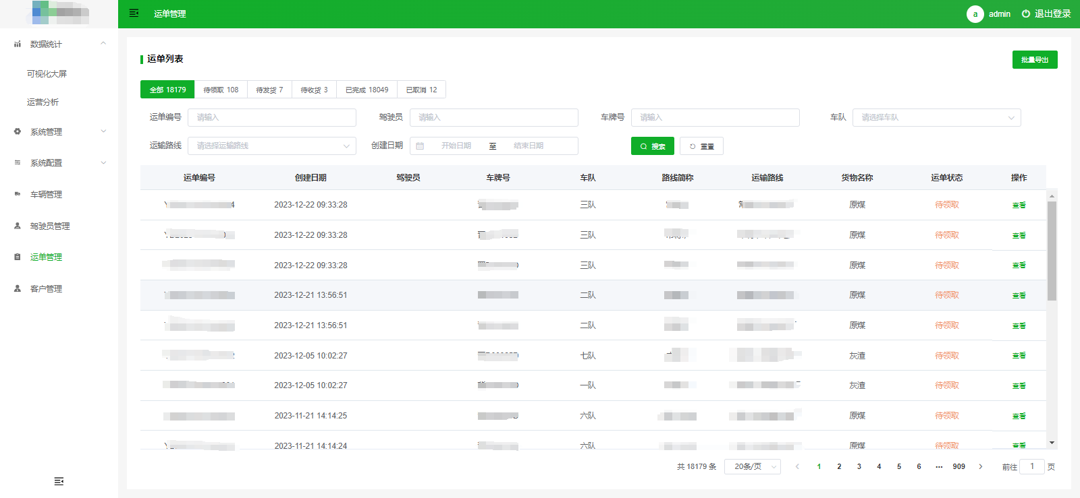Image resolution: width=1080 pixels, height=498 pixels.
Task: Click the admin avatar icon
Action: [975, 14]
